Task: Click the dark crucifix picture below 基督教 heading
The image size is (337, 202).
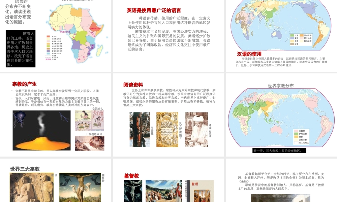Action: click(133, 191)
